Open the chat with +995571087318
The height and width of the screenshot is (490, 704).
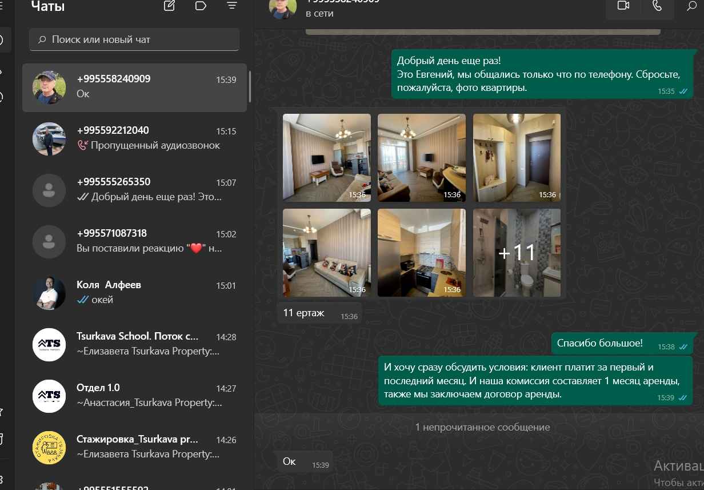[x=134, y=242]
